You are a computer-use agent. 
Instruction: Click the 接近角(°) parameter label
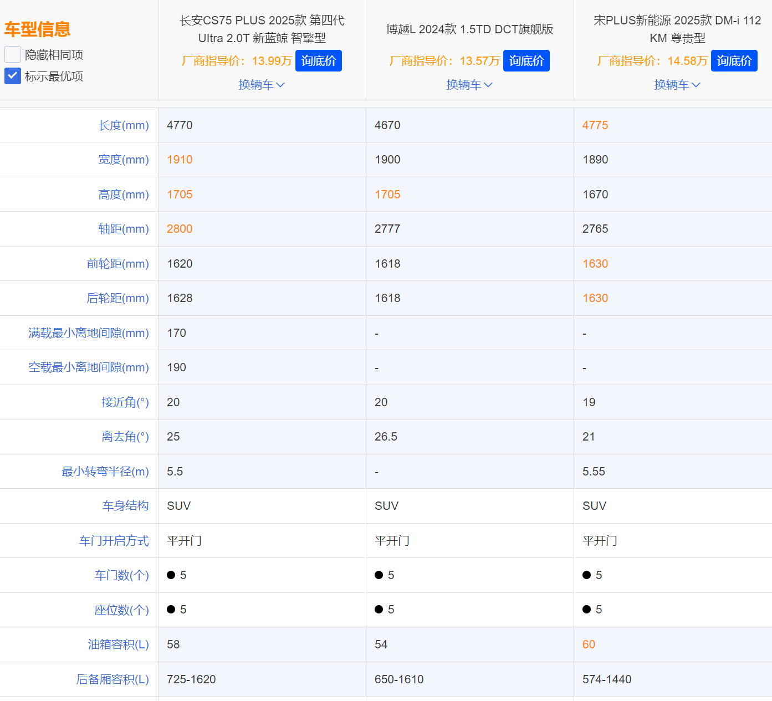click(x=125, y=402)
